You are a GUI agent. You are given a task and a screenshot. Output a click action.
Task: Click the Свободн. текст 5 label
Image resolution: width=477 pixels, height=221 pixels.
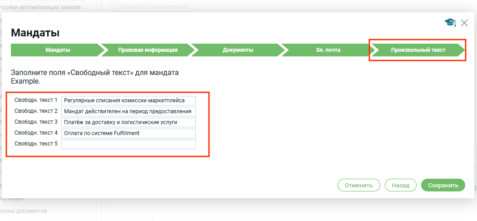[36, 144]
